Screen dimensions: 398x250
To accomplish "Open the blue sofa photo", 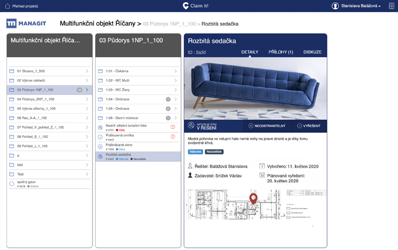I will coord(255,88).
